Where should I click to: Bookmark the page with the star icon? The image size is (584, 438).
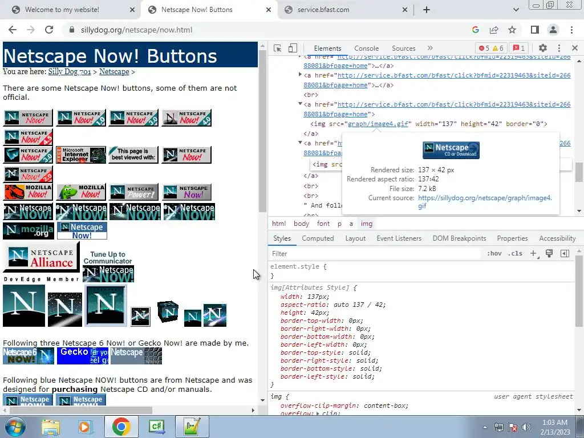point(512,30)
